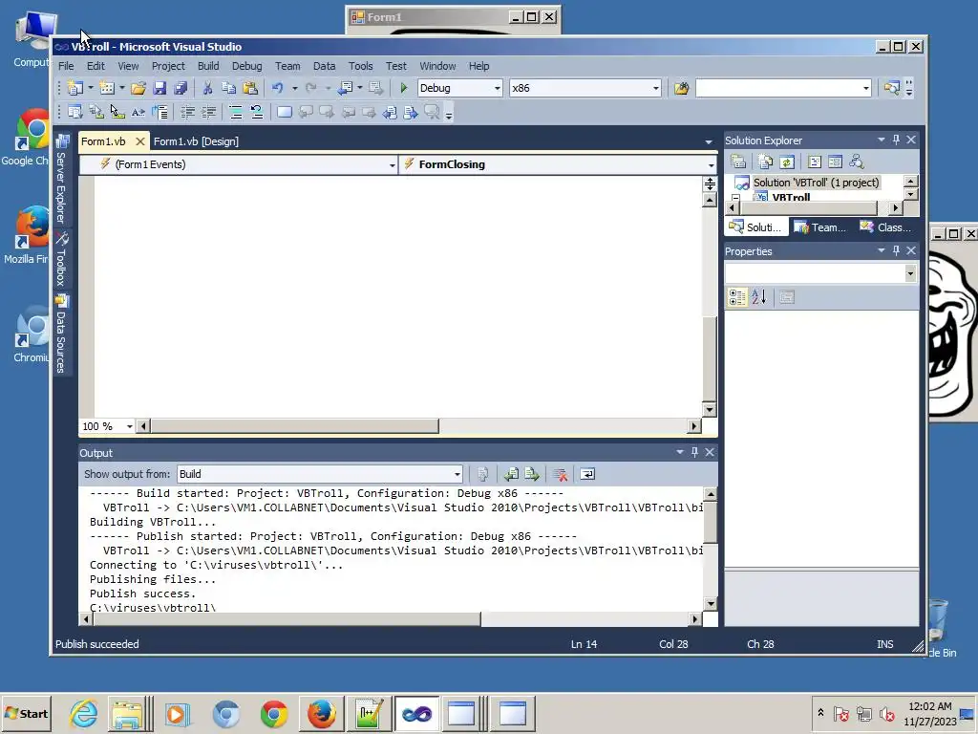978x734 pixels.
Task: Cut selection with the scissors icon
Action: 207,88
